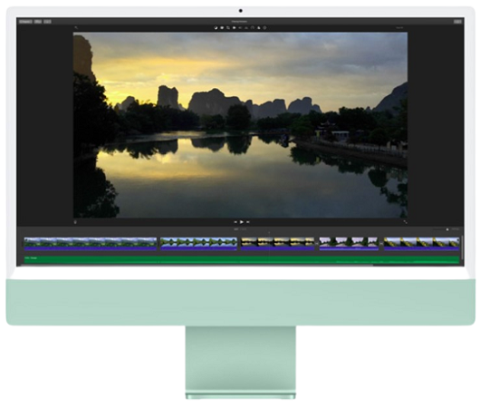This screenshot has height=408, width=480.
Task: Enter fullscreen playback using the arrows icon
Action: tap(405, 222)
